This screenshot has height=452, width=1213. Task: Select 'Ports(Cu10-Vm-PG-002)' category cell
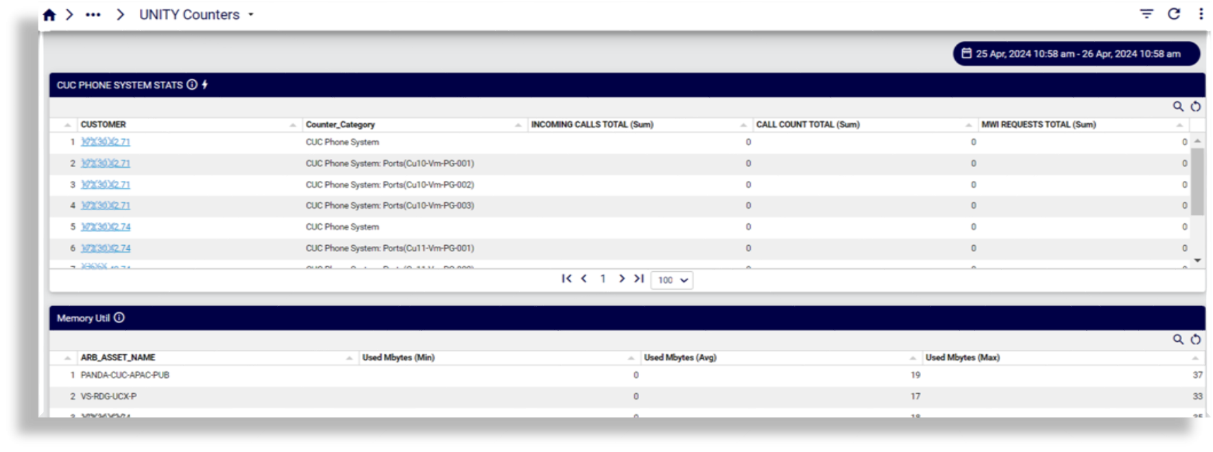click(389, 184)
